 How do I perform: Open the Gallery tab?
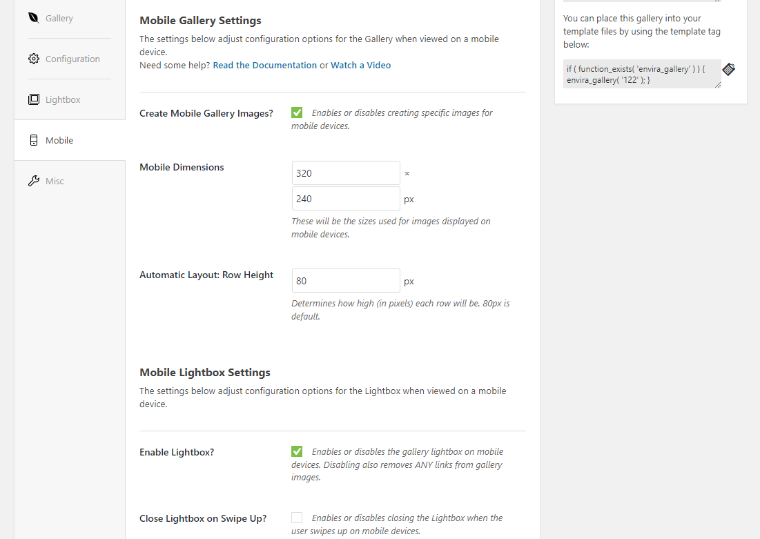tap(70, 18)
